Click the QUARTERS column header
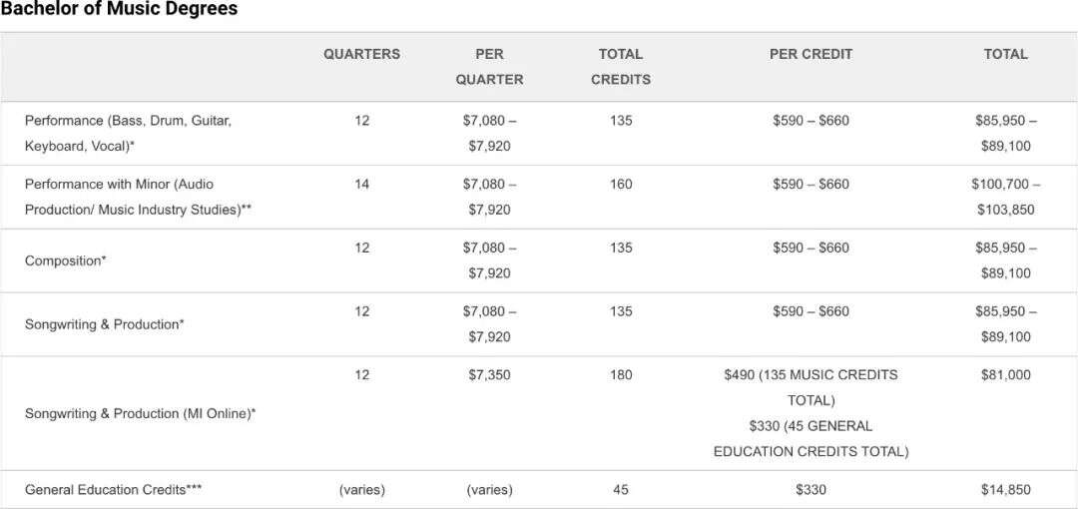The width and height of the screenshot is (1078, 509). [361, 54]
